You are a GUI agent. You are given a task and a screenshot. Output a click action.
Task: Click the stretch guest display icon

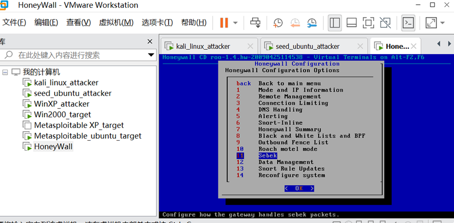431,23
